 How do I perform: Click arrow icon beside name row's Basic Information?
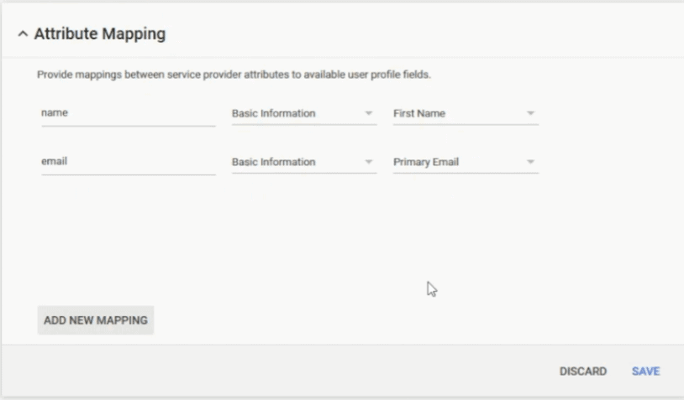pyautogui.click(x=369, y=113)
